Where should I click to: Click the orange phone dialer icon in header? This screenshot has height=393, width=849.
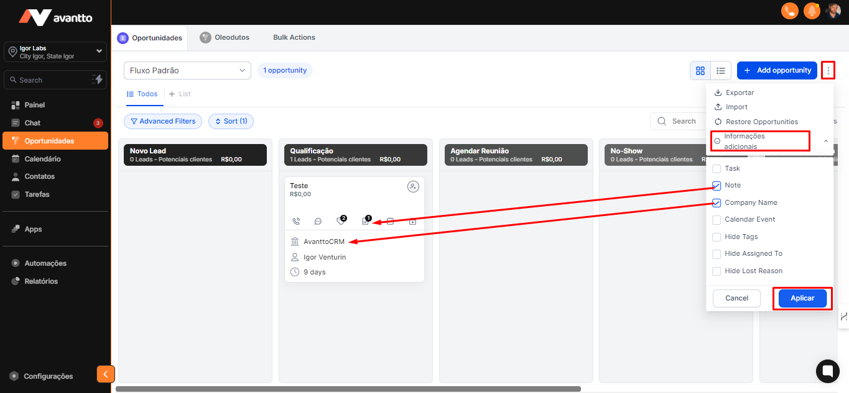pyautogui.click(x=789, y=11)
